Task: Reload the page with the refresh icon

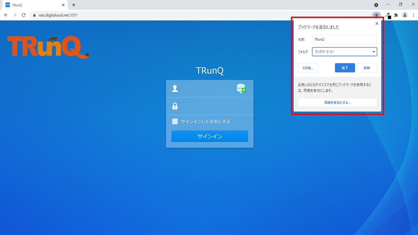Action: point(24,15)
